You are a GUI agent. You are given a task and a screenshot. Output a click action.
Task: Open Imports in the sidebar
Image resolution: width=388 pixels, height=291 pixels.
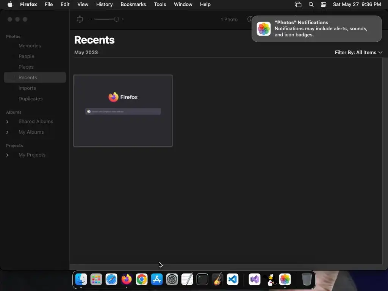27,88
